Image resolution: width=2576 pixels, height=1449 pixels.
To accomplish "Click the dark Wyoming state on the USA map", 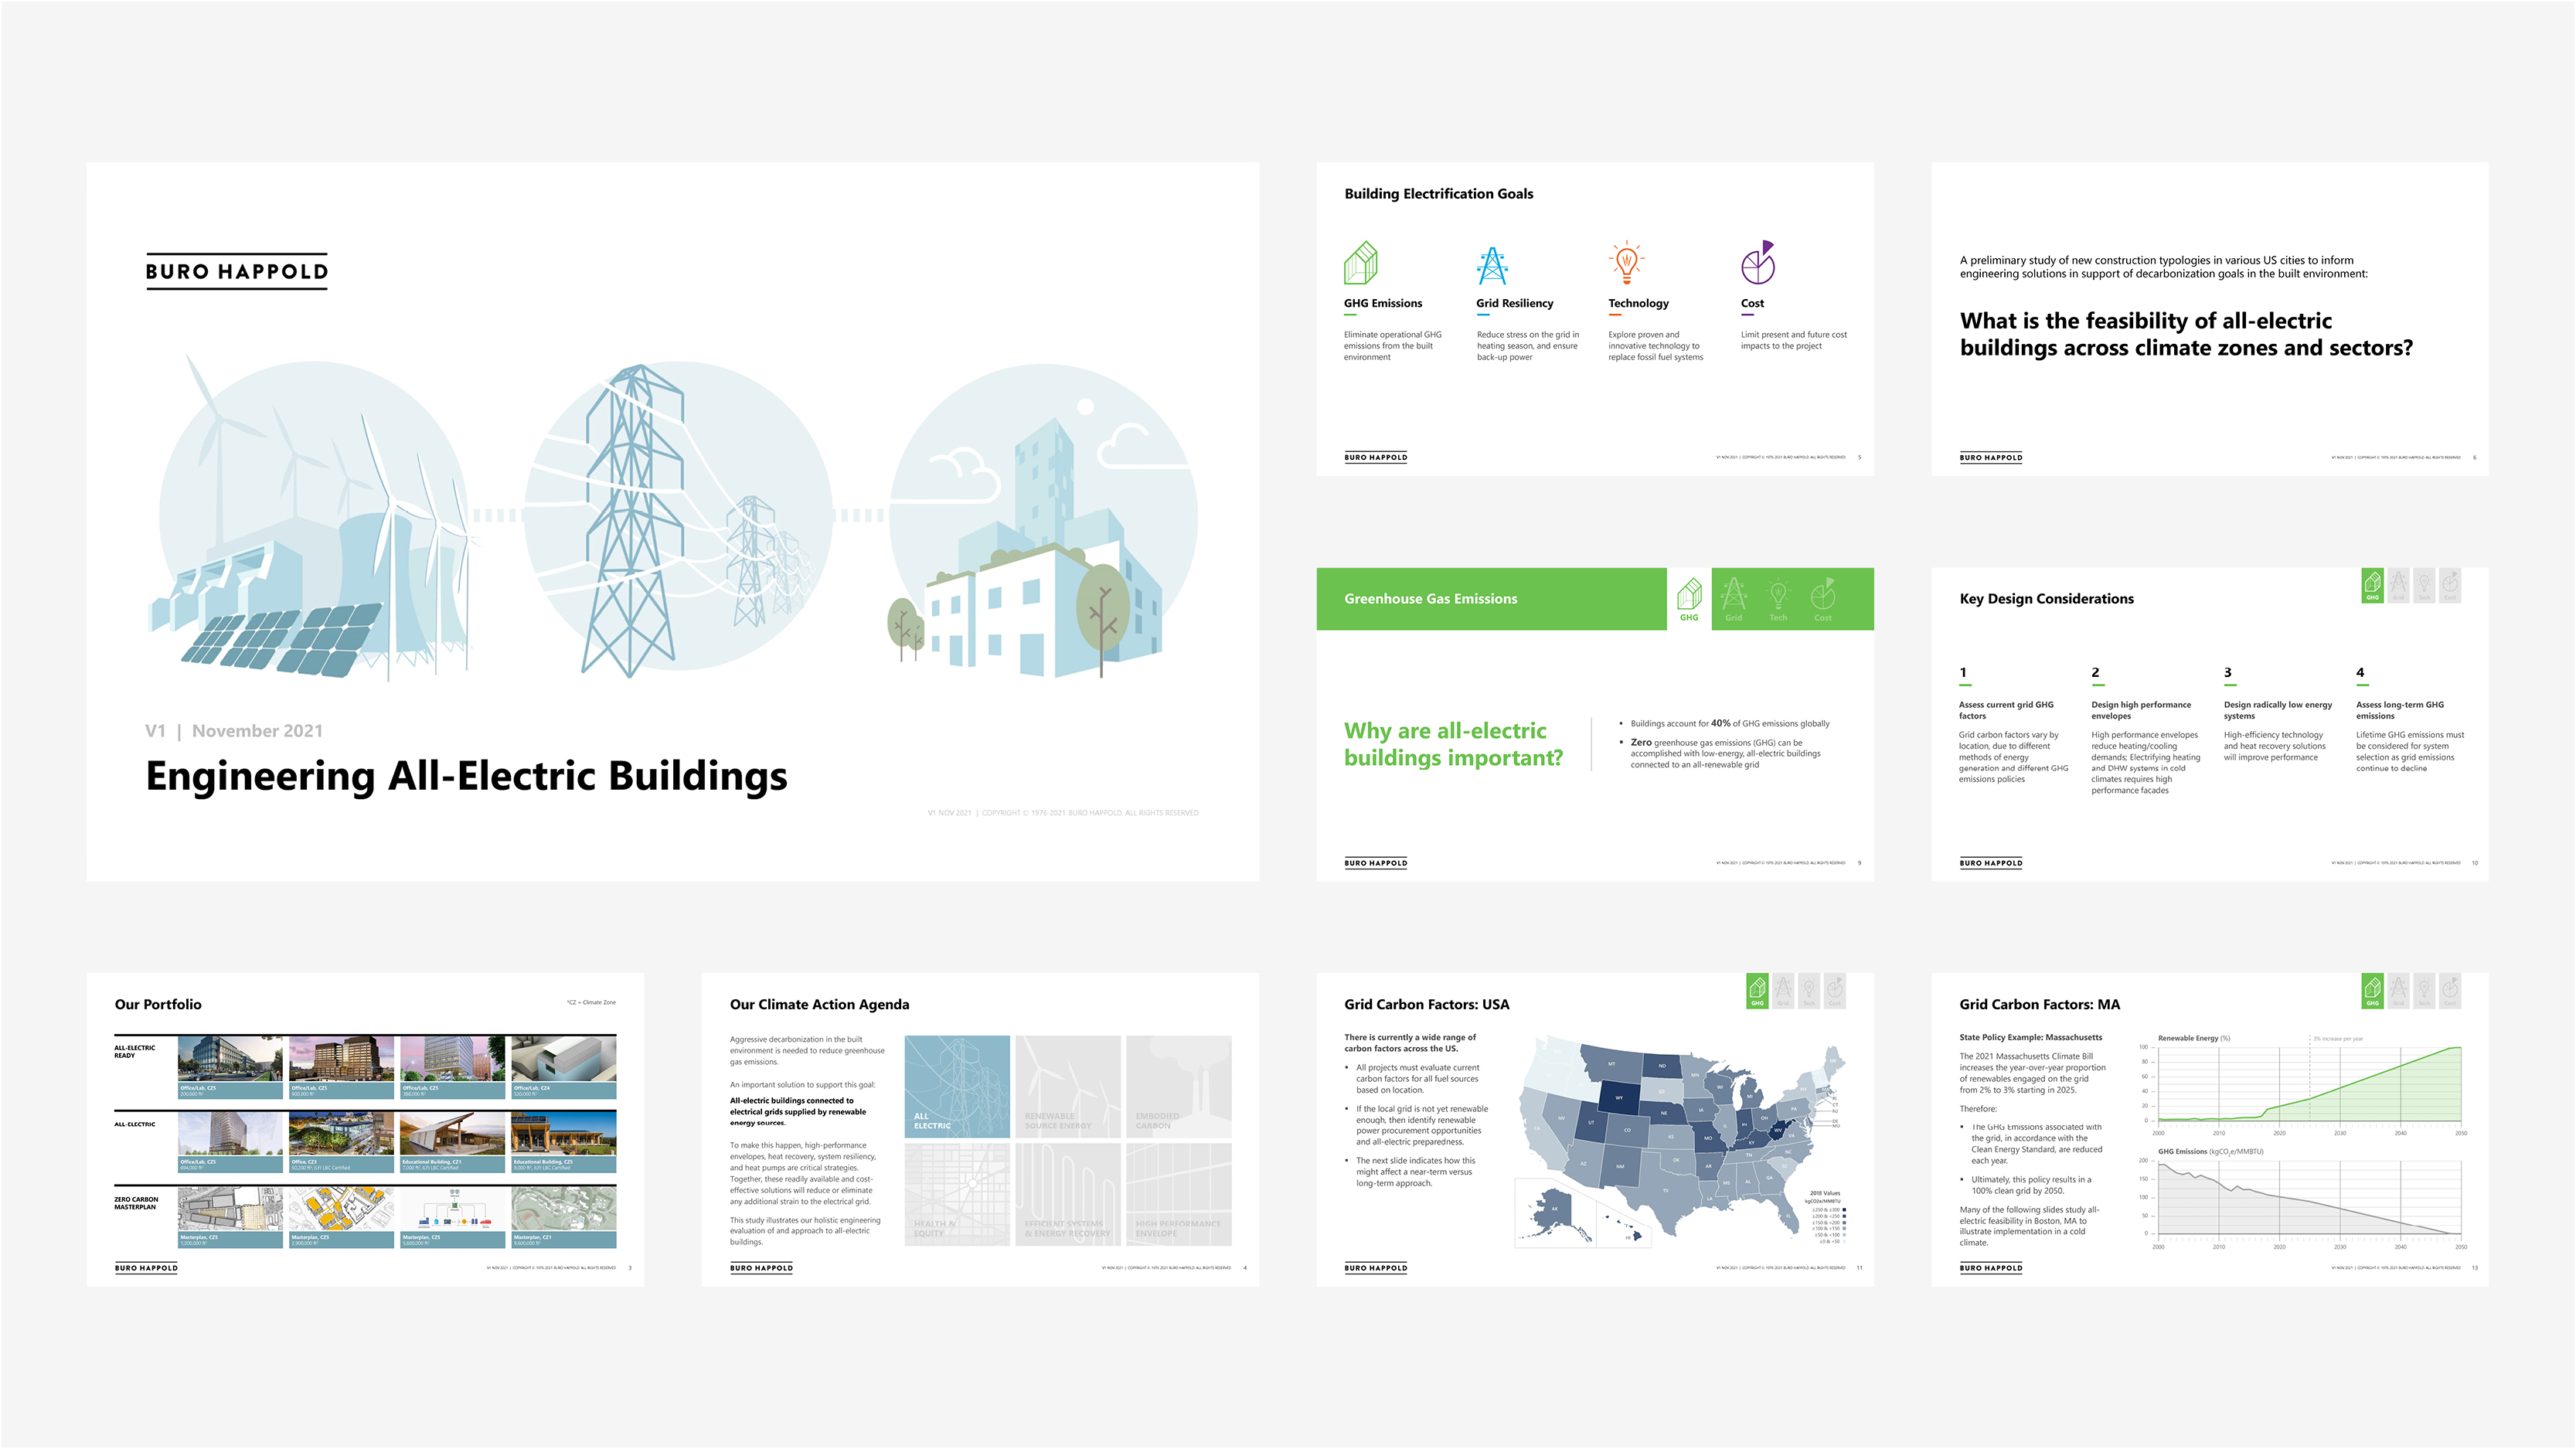I will pos(1619,1097).
